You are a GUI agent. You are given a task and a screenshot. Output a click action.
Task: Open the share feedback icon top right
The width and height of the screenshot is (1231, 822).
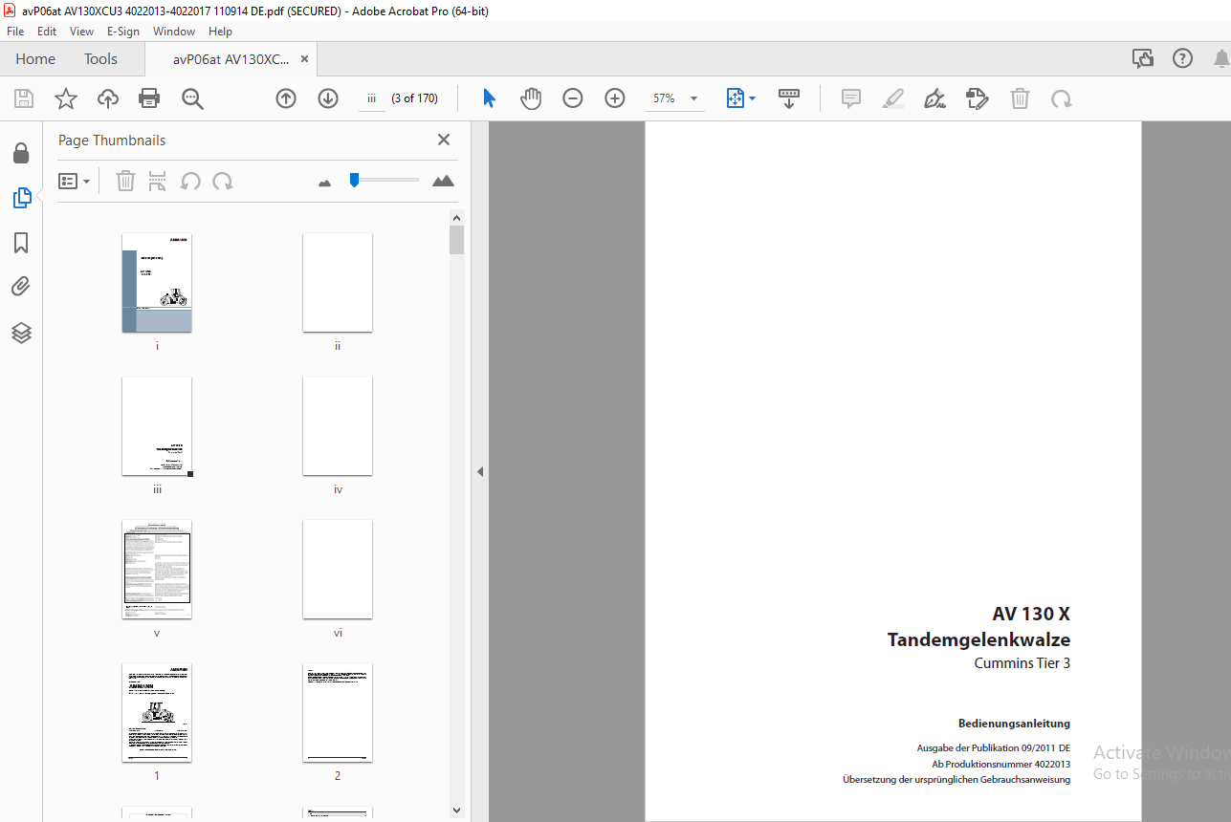1143,59
